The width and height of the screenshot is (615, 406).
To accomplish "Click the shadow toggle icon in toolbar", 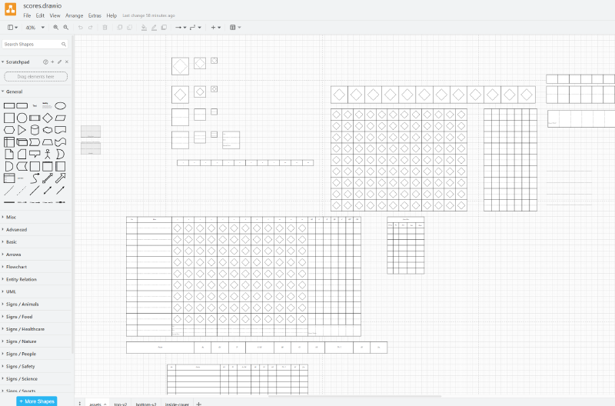I will [164, 28].
